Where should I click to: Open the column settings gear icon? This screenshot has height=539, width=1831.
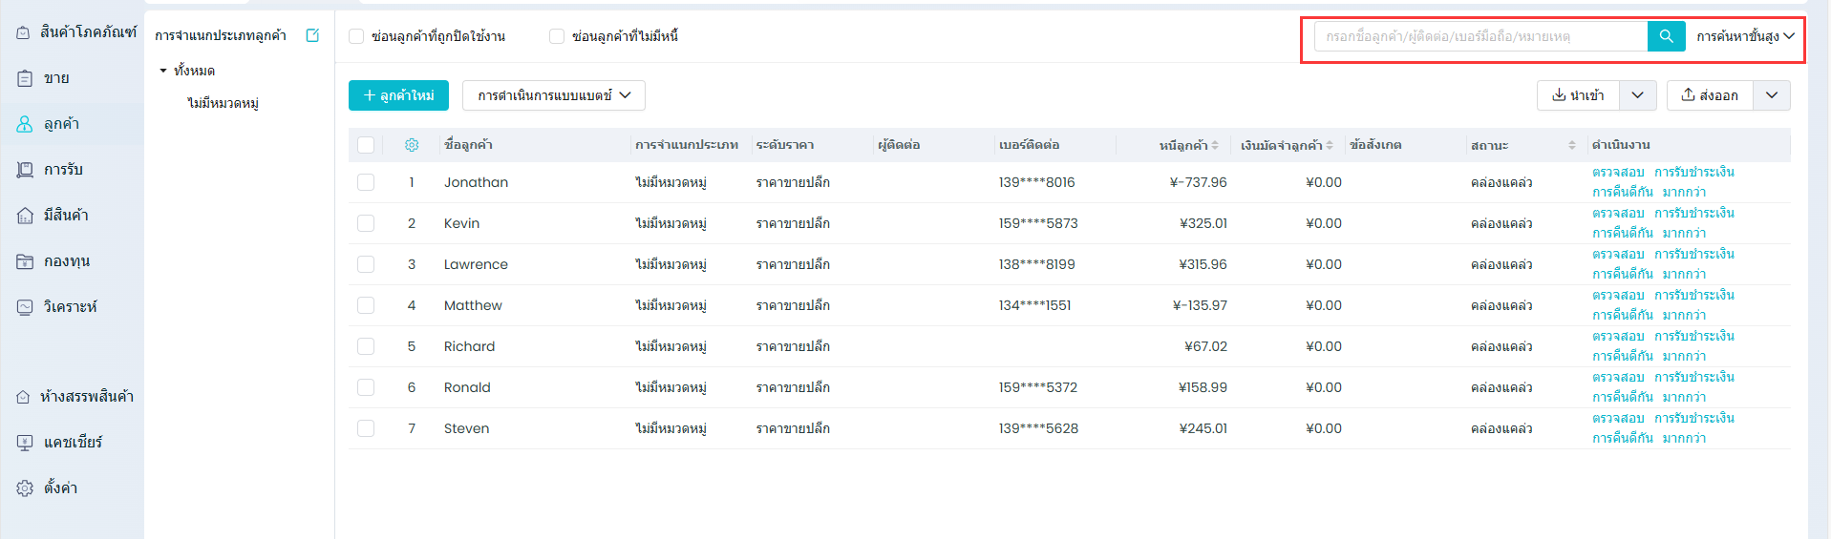(x=412, y=145)
